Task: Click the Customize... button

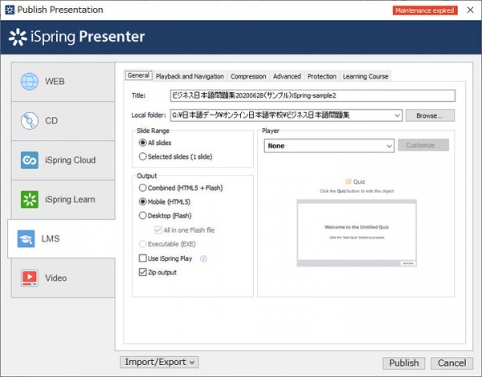Action: (x=423, y=145)
